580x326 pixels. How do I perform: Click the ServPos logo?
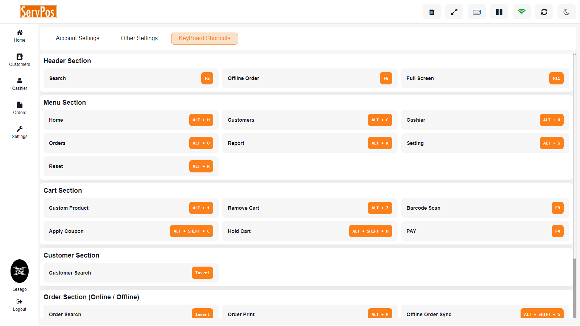pos(38,12)
